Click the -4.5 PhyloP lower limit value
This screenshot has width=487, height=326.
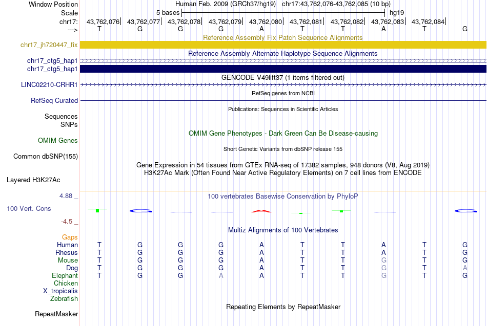(x=67, y=222)
